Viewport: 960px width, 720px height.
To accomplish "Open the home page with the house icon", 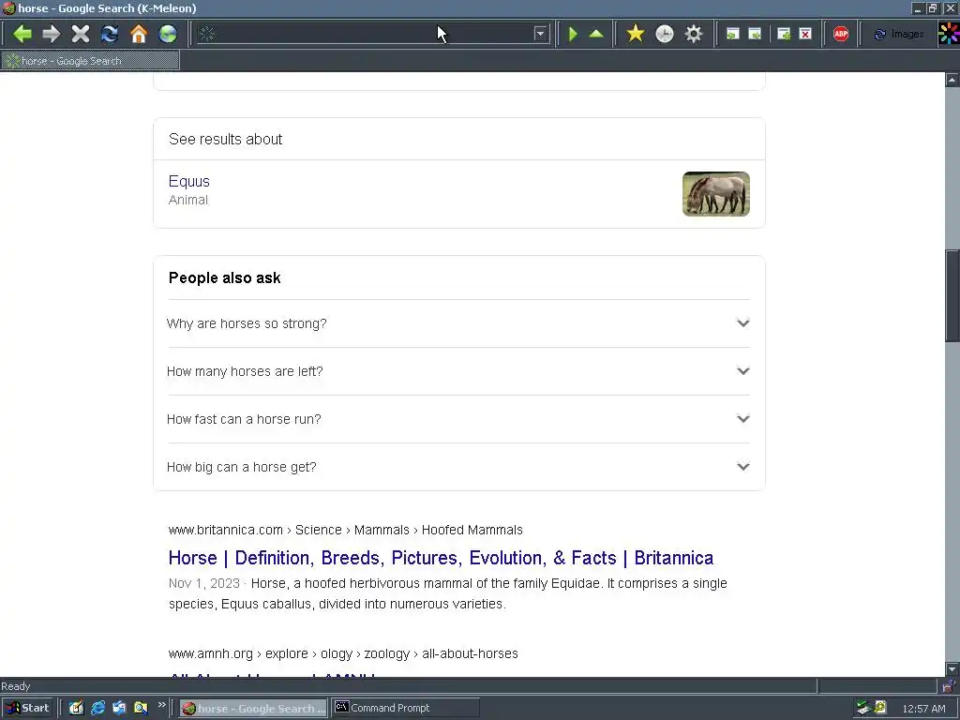I will [x=139, y=34].
